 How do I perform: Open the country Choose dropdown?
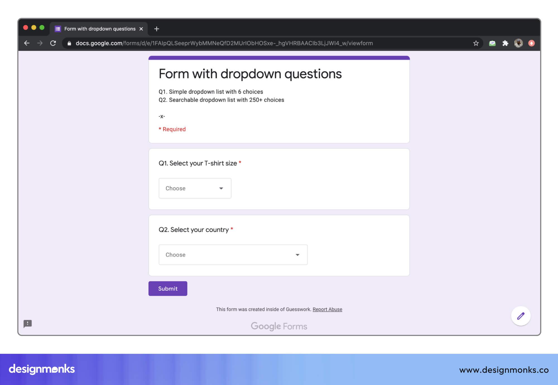click(233, 255)
